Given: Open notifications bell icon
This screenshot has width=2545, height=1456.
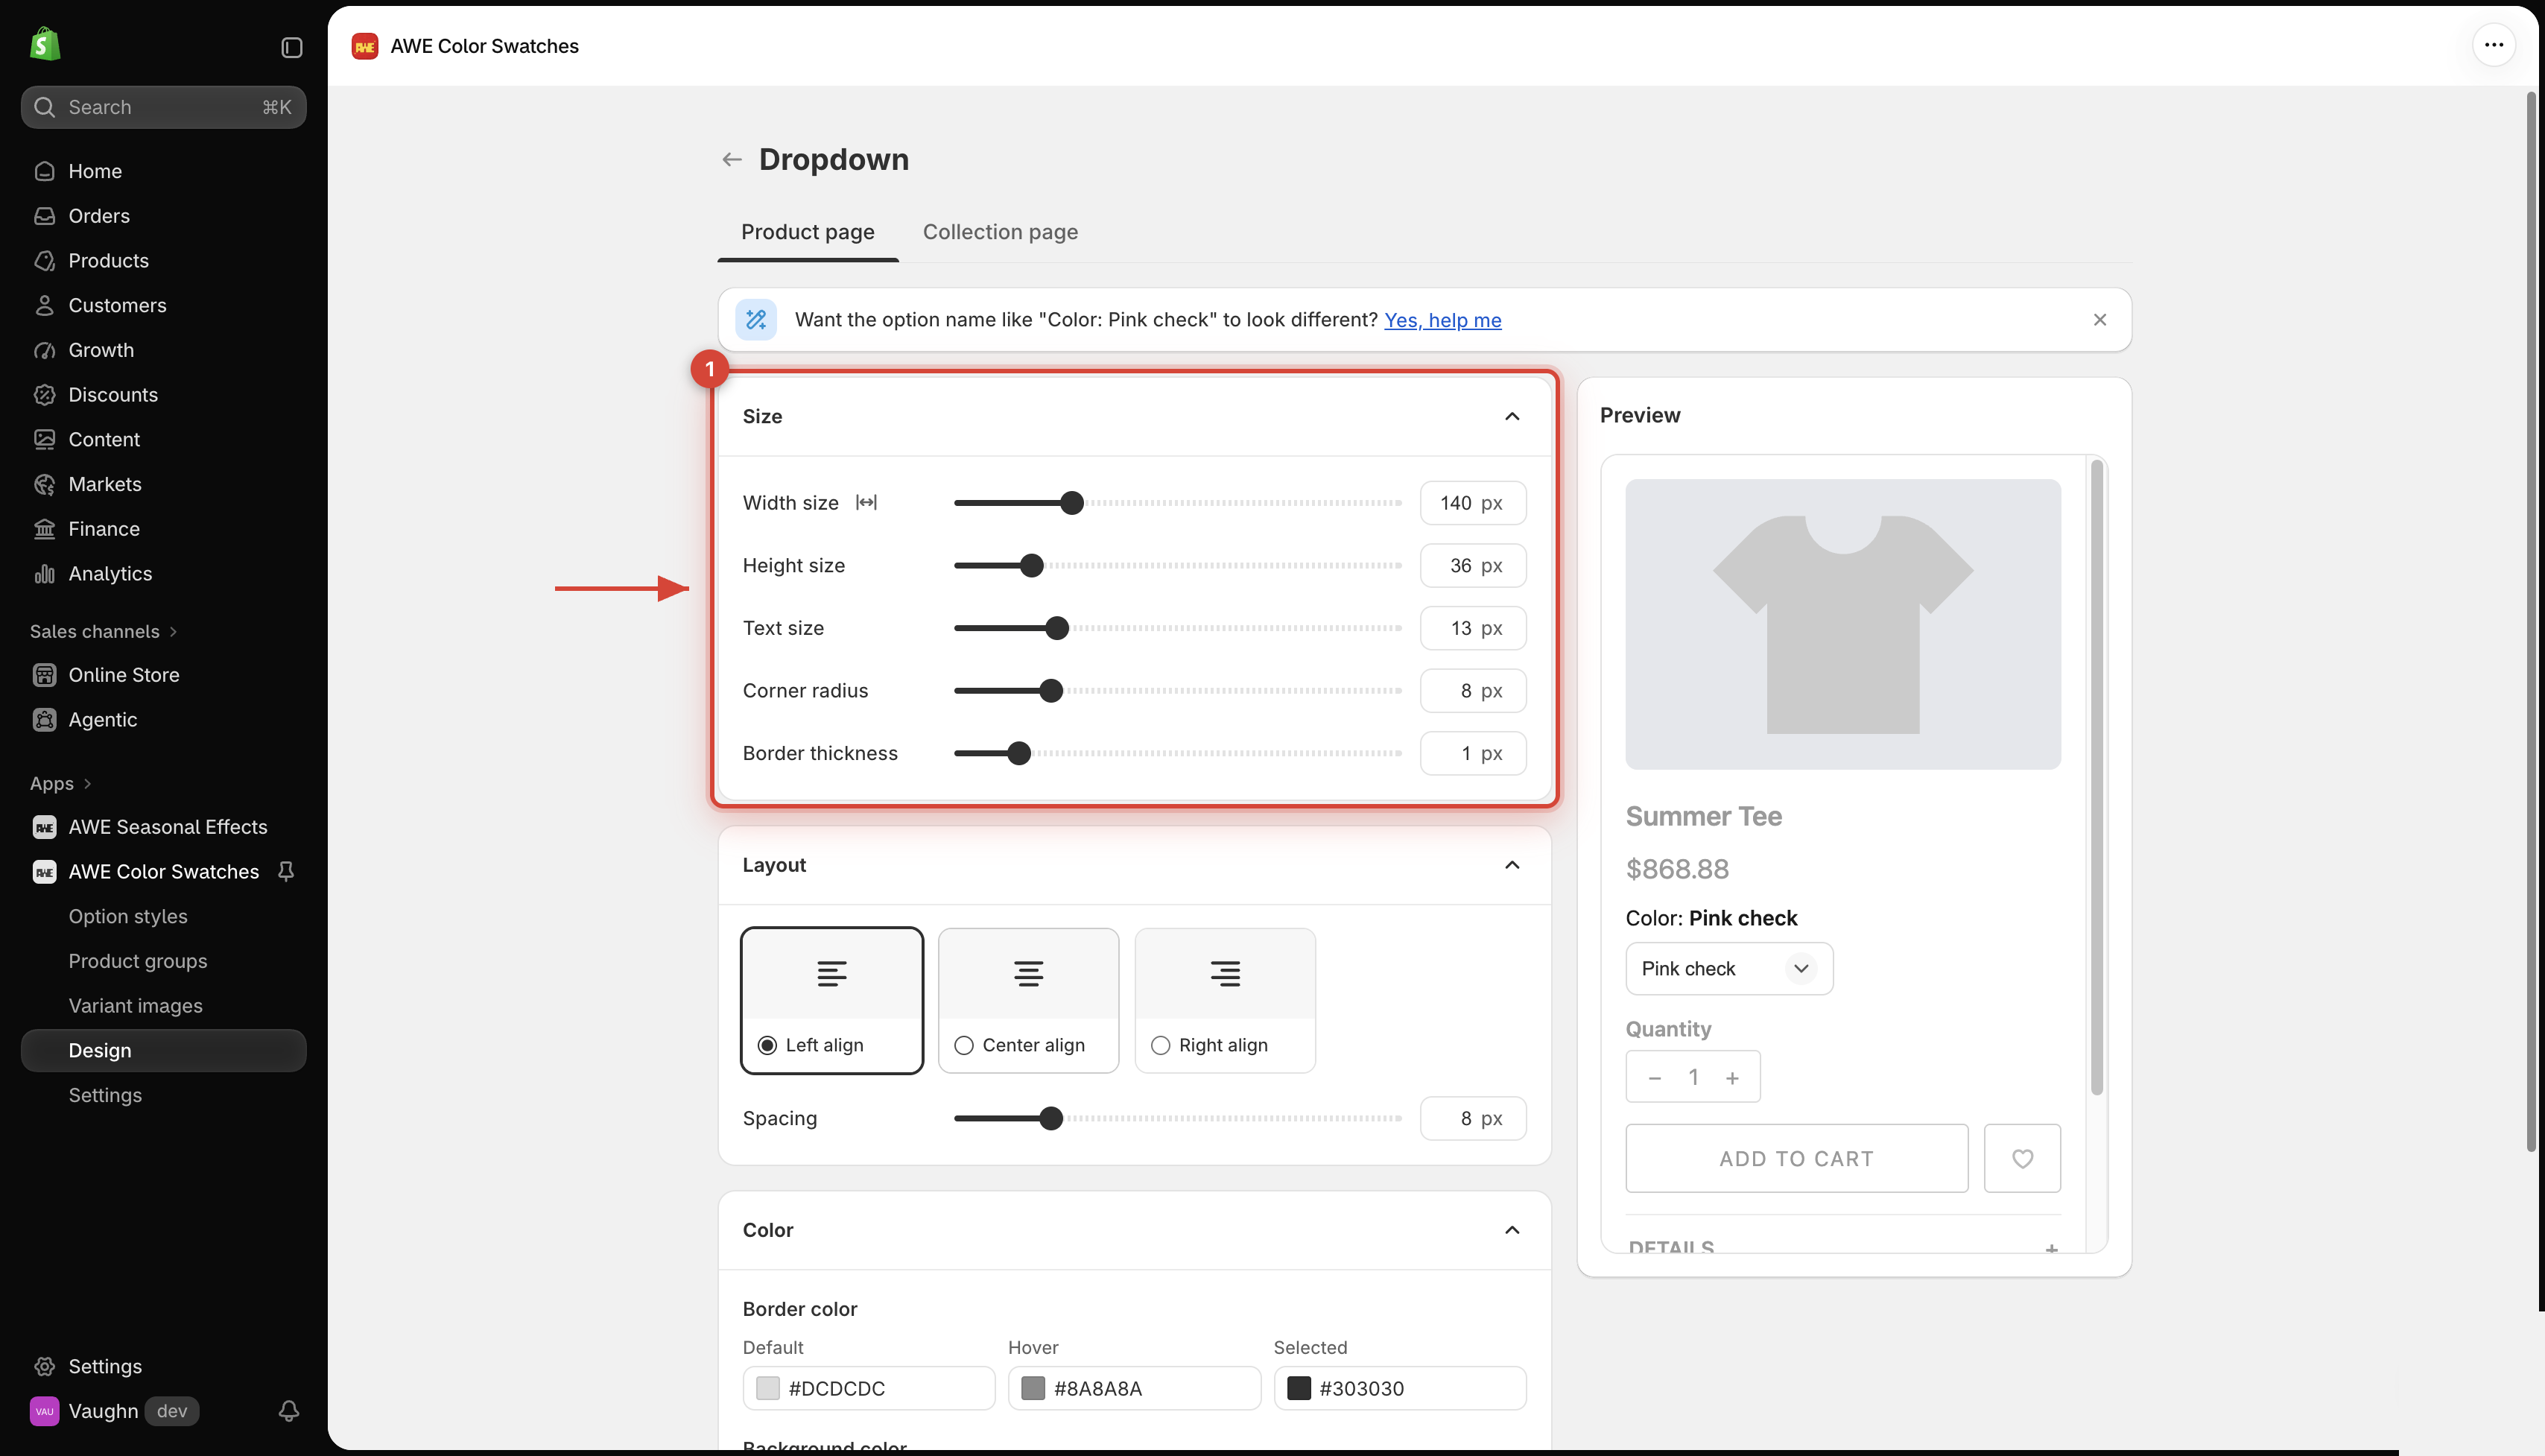Looking at the screenshot, I should (x=288, y=1411).
